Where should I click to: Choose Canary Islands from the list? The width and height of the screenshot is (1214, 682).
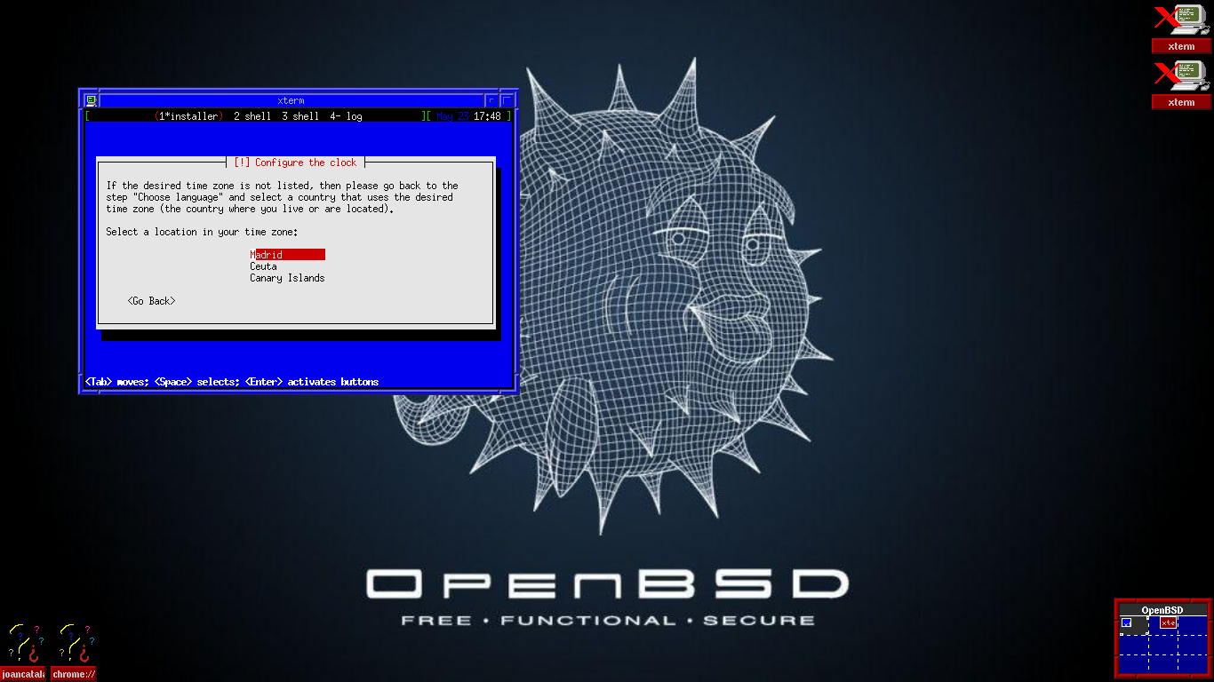[287, 278]
